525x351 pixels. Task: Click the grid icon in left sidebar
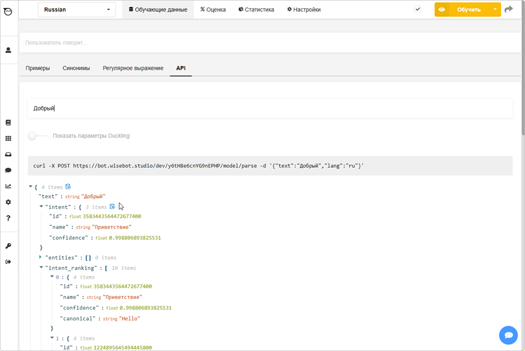pyautogui.click(x=8, y=139)
